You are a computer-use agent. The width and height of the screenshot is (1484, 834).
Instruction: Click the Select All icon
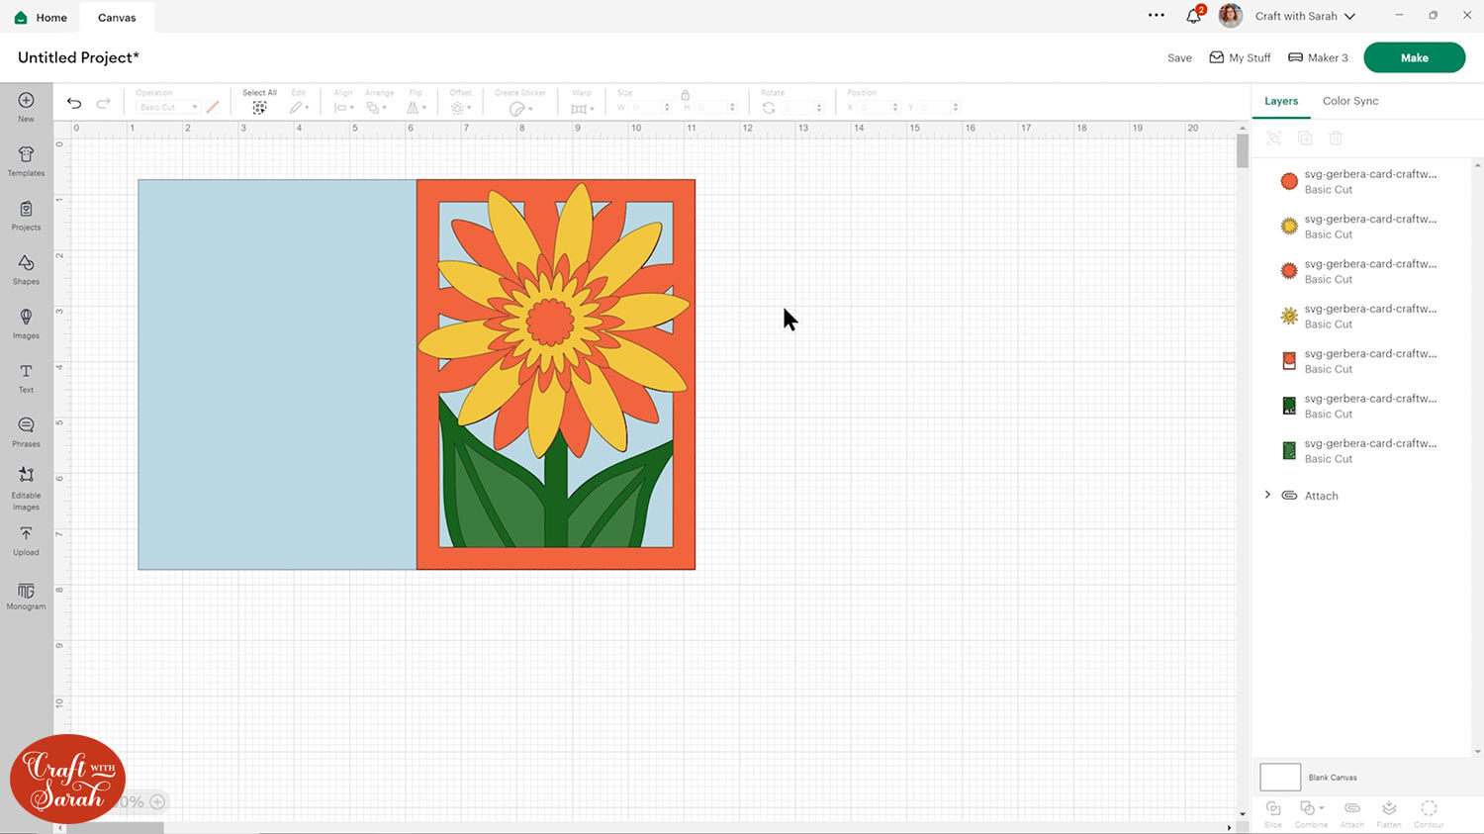point(259,107)
